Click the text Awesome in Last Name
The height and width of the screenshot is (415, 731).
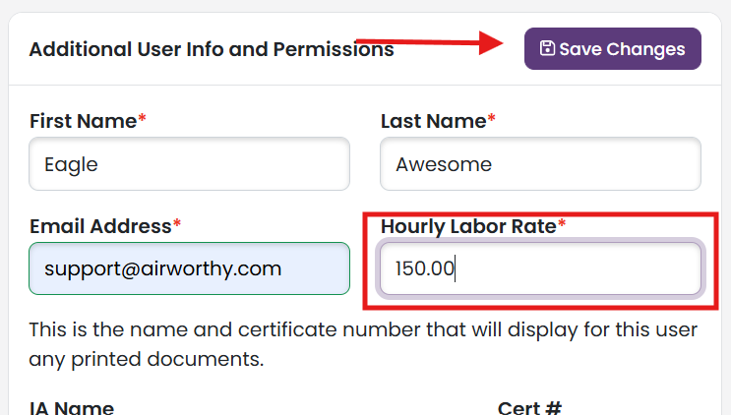[444, 164]
